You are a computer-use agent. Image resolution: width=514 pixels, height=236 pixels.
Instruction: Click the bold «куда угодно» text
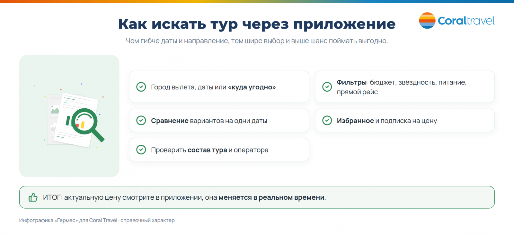pyautogui.click(x=252, y=87)
